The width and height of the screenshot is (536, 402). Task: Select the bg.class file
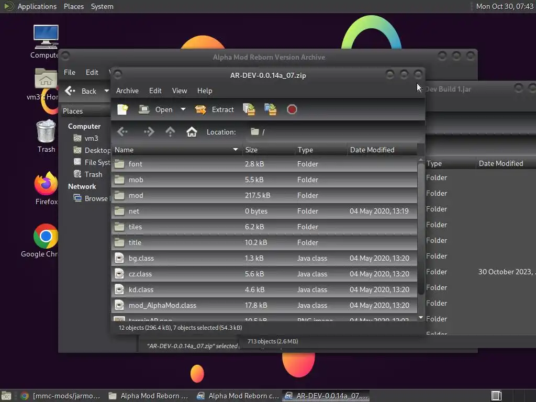[x=264, y=259]
